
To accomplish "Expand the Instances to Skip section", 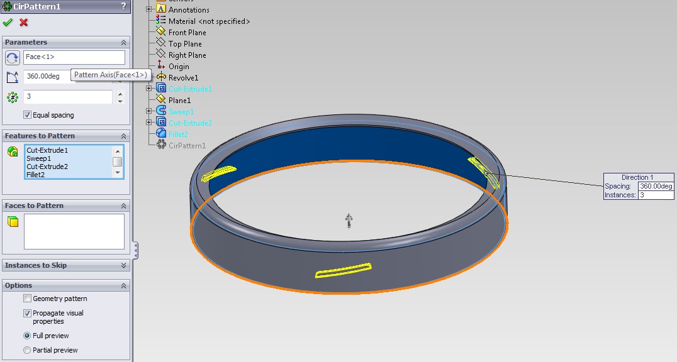I will pyautogui.click(x=123, y=265).
